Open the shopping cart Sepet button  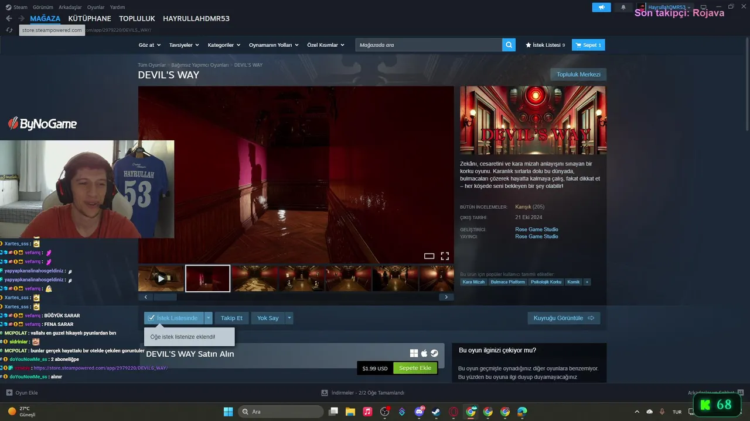pos(588,45)
